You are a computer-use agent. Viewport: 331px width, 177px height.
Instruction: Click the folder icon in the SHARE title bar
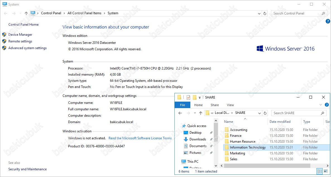[179, 97]
